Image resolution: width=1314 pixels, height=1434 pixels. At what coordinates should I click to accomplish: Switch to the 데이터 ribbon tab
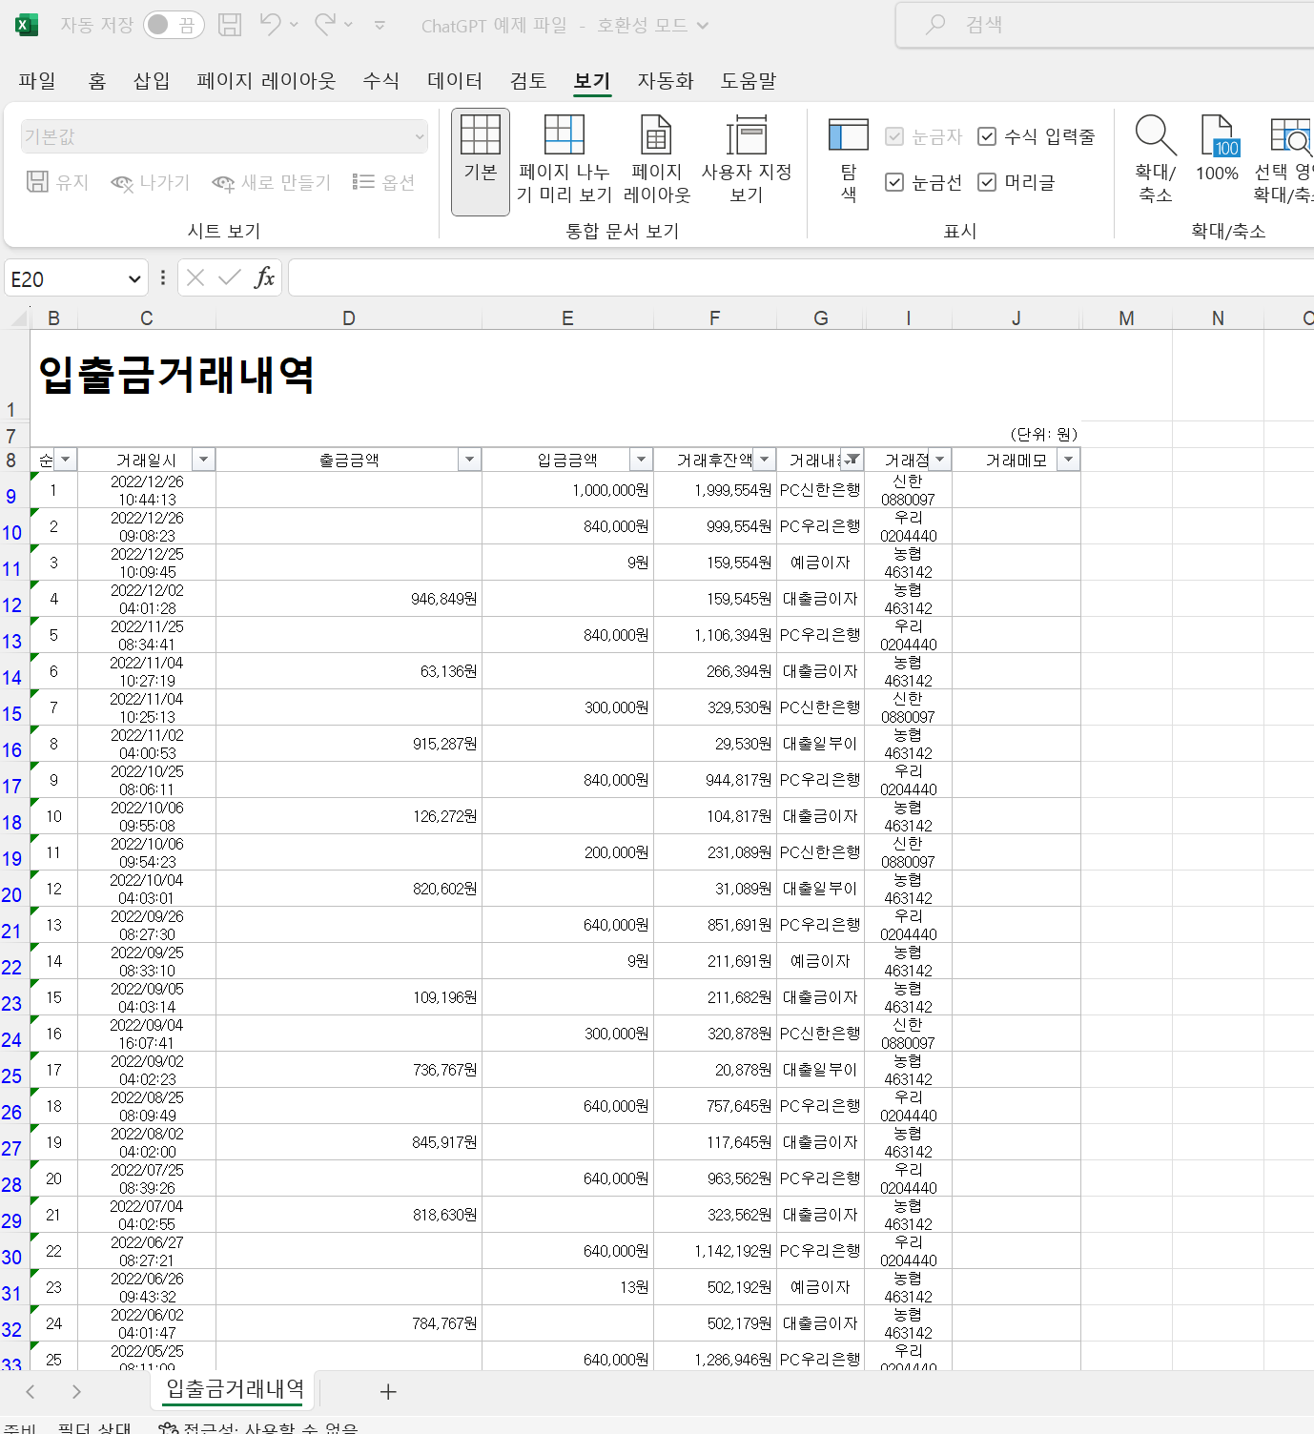click(455, 81)
